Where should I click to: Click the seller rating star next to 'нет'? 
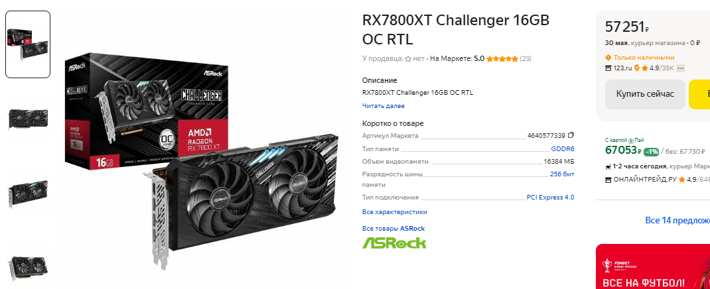pyautogui.click(x=408, y=59)
